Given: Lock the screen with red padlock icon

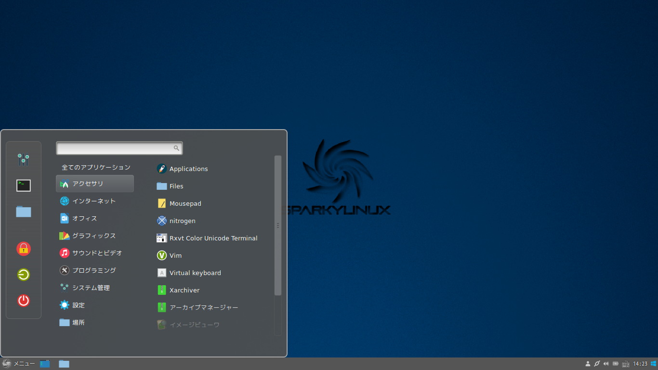Looking at the screenshot, I should tap(24, 249).
